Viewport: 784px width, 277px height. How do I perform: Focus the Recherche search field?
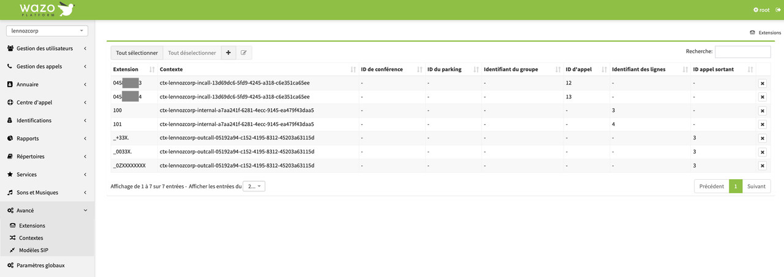coord(742,52)
